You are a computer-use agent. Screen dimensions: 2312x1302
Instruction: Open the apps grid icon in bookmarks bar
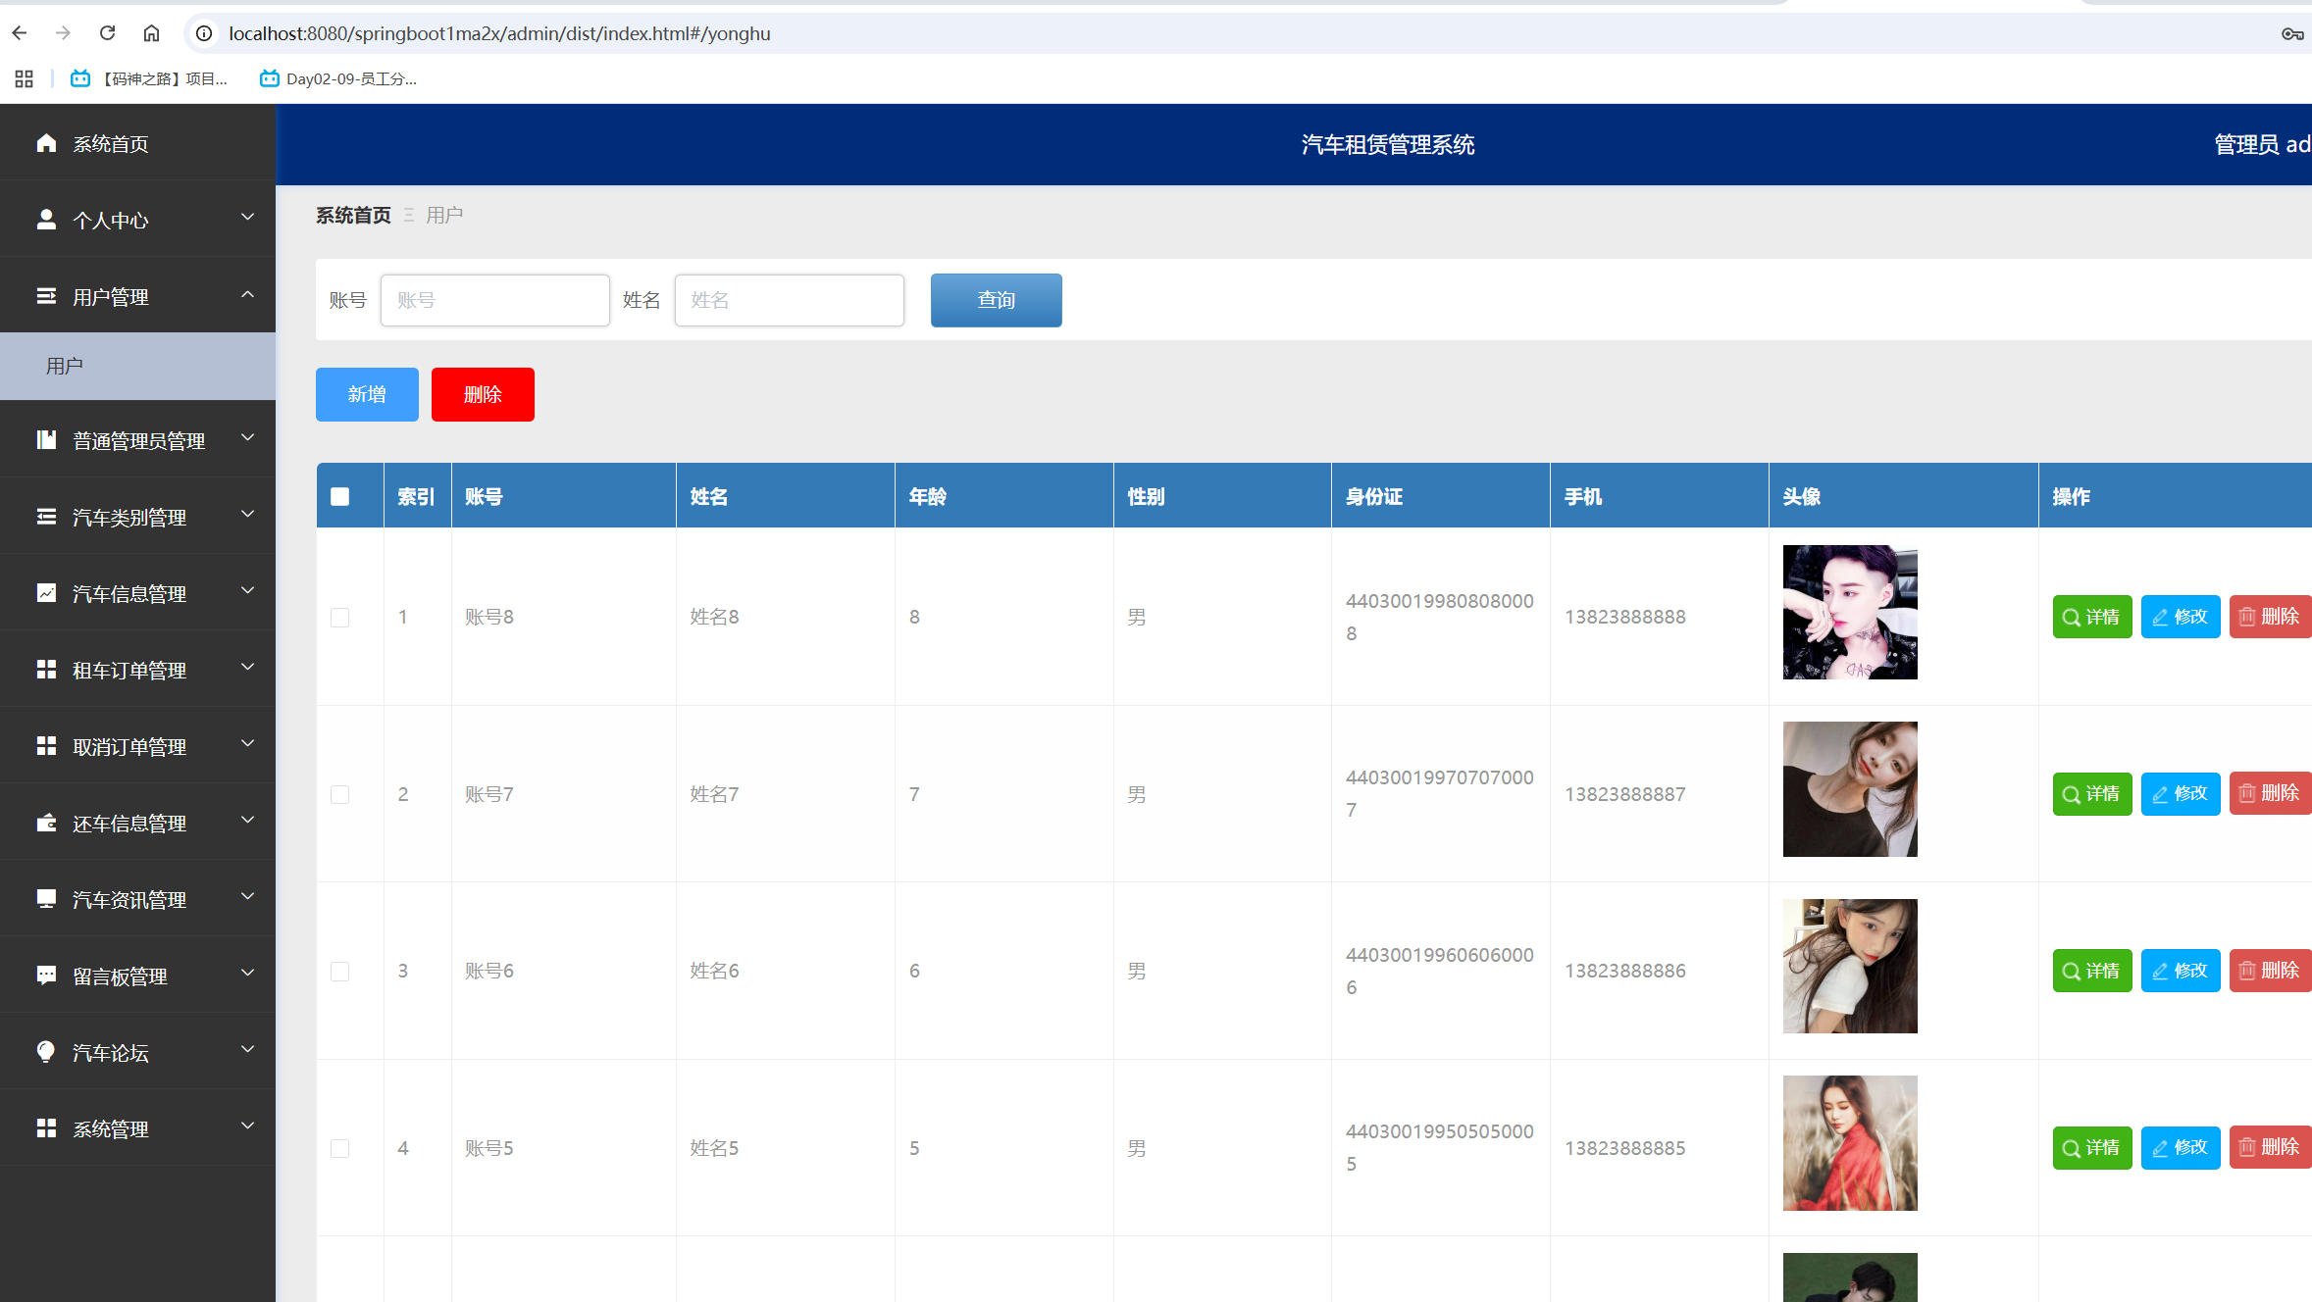[x=25, y=78]
